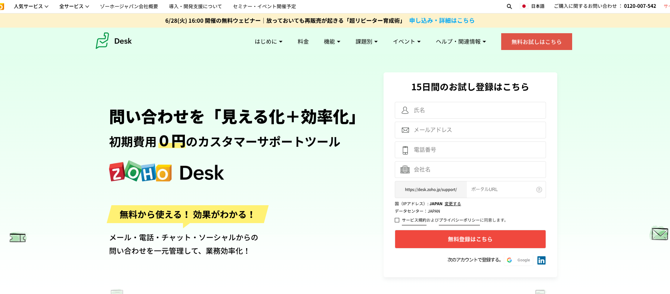Open the サービス規約 terms link

(414, 220)
